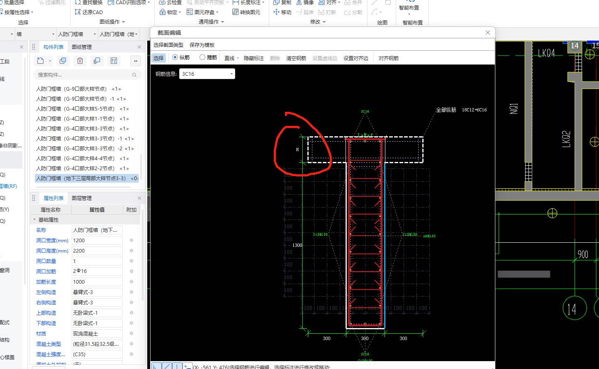The width and height of the screenshot is (599, 369).
Task: Select the 移动 move tool
Action: pos(282,12)
